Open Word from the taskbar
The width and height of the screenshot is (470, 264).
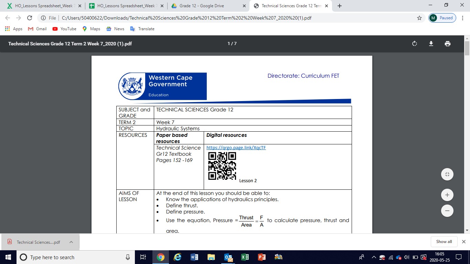194,257
